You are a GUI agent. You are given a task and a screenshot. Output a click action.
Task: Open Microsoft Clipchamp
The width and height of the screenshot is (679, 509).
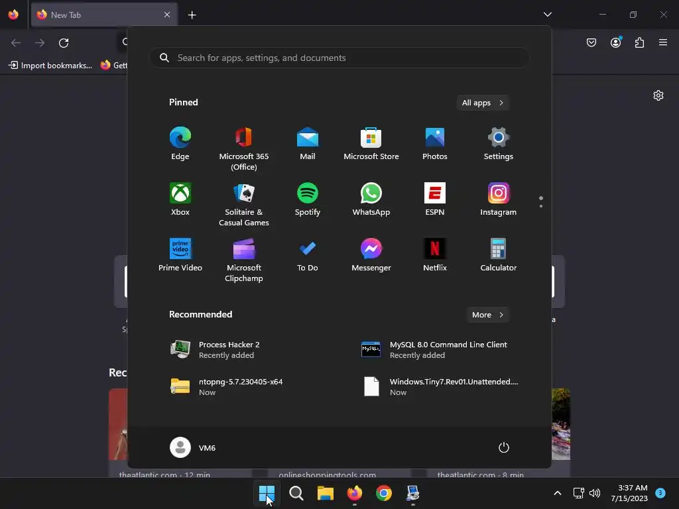tap(244, 260)
